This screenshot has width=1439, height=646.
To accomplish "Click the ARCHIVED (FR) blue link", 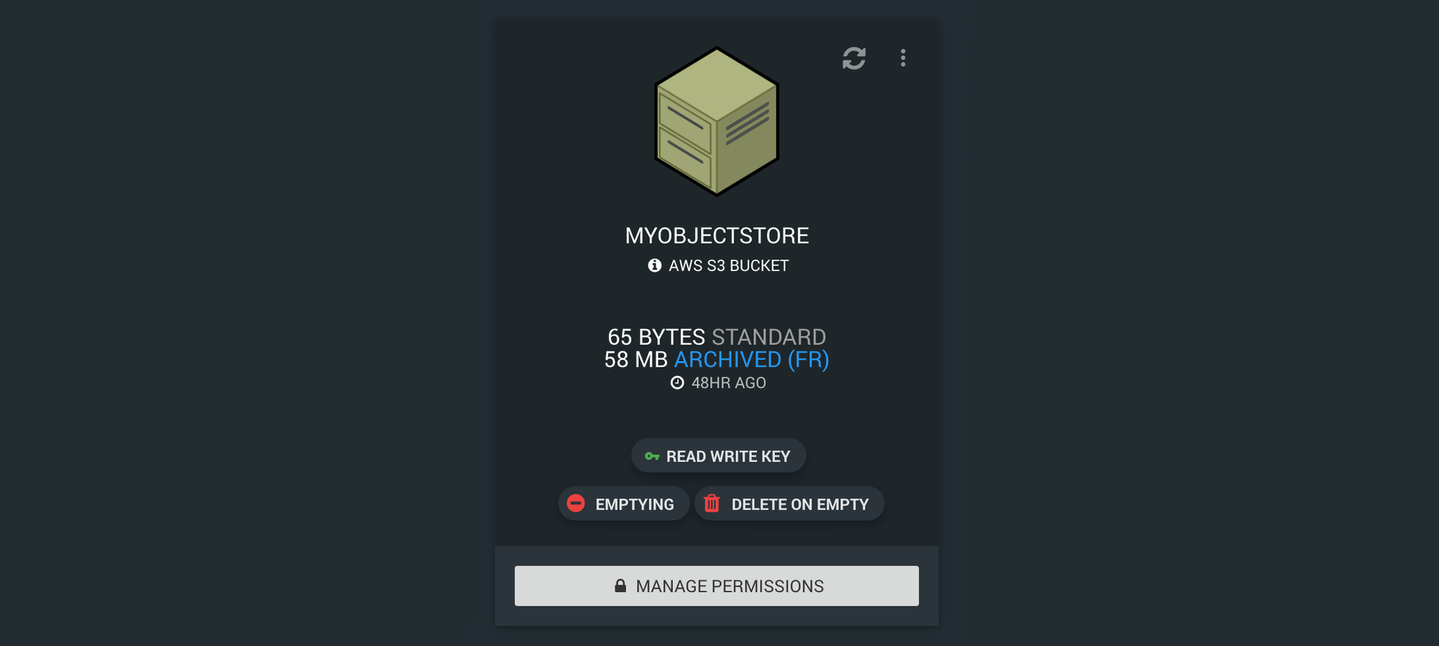I will pos(751,360).
